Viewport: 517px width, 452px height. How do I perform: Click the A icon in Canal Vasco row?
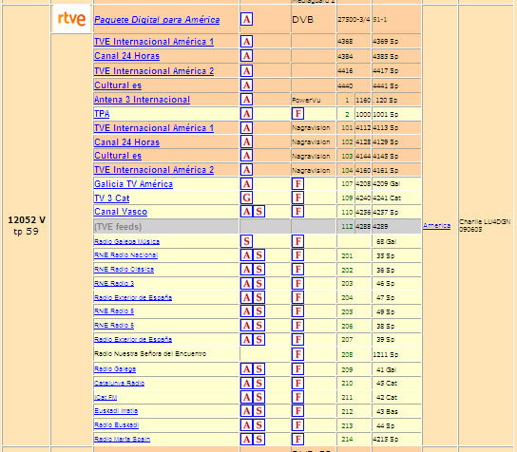tap(246, 212)
